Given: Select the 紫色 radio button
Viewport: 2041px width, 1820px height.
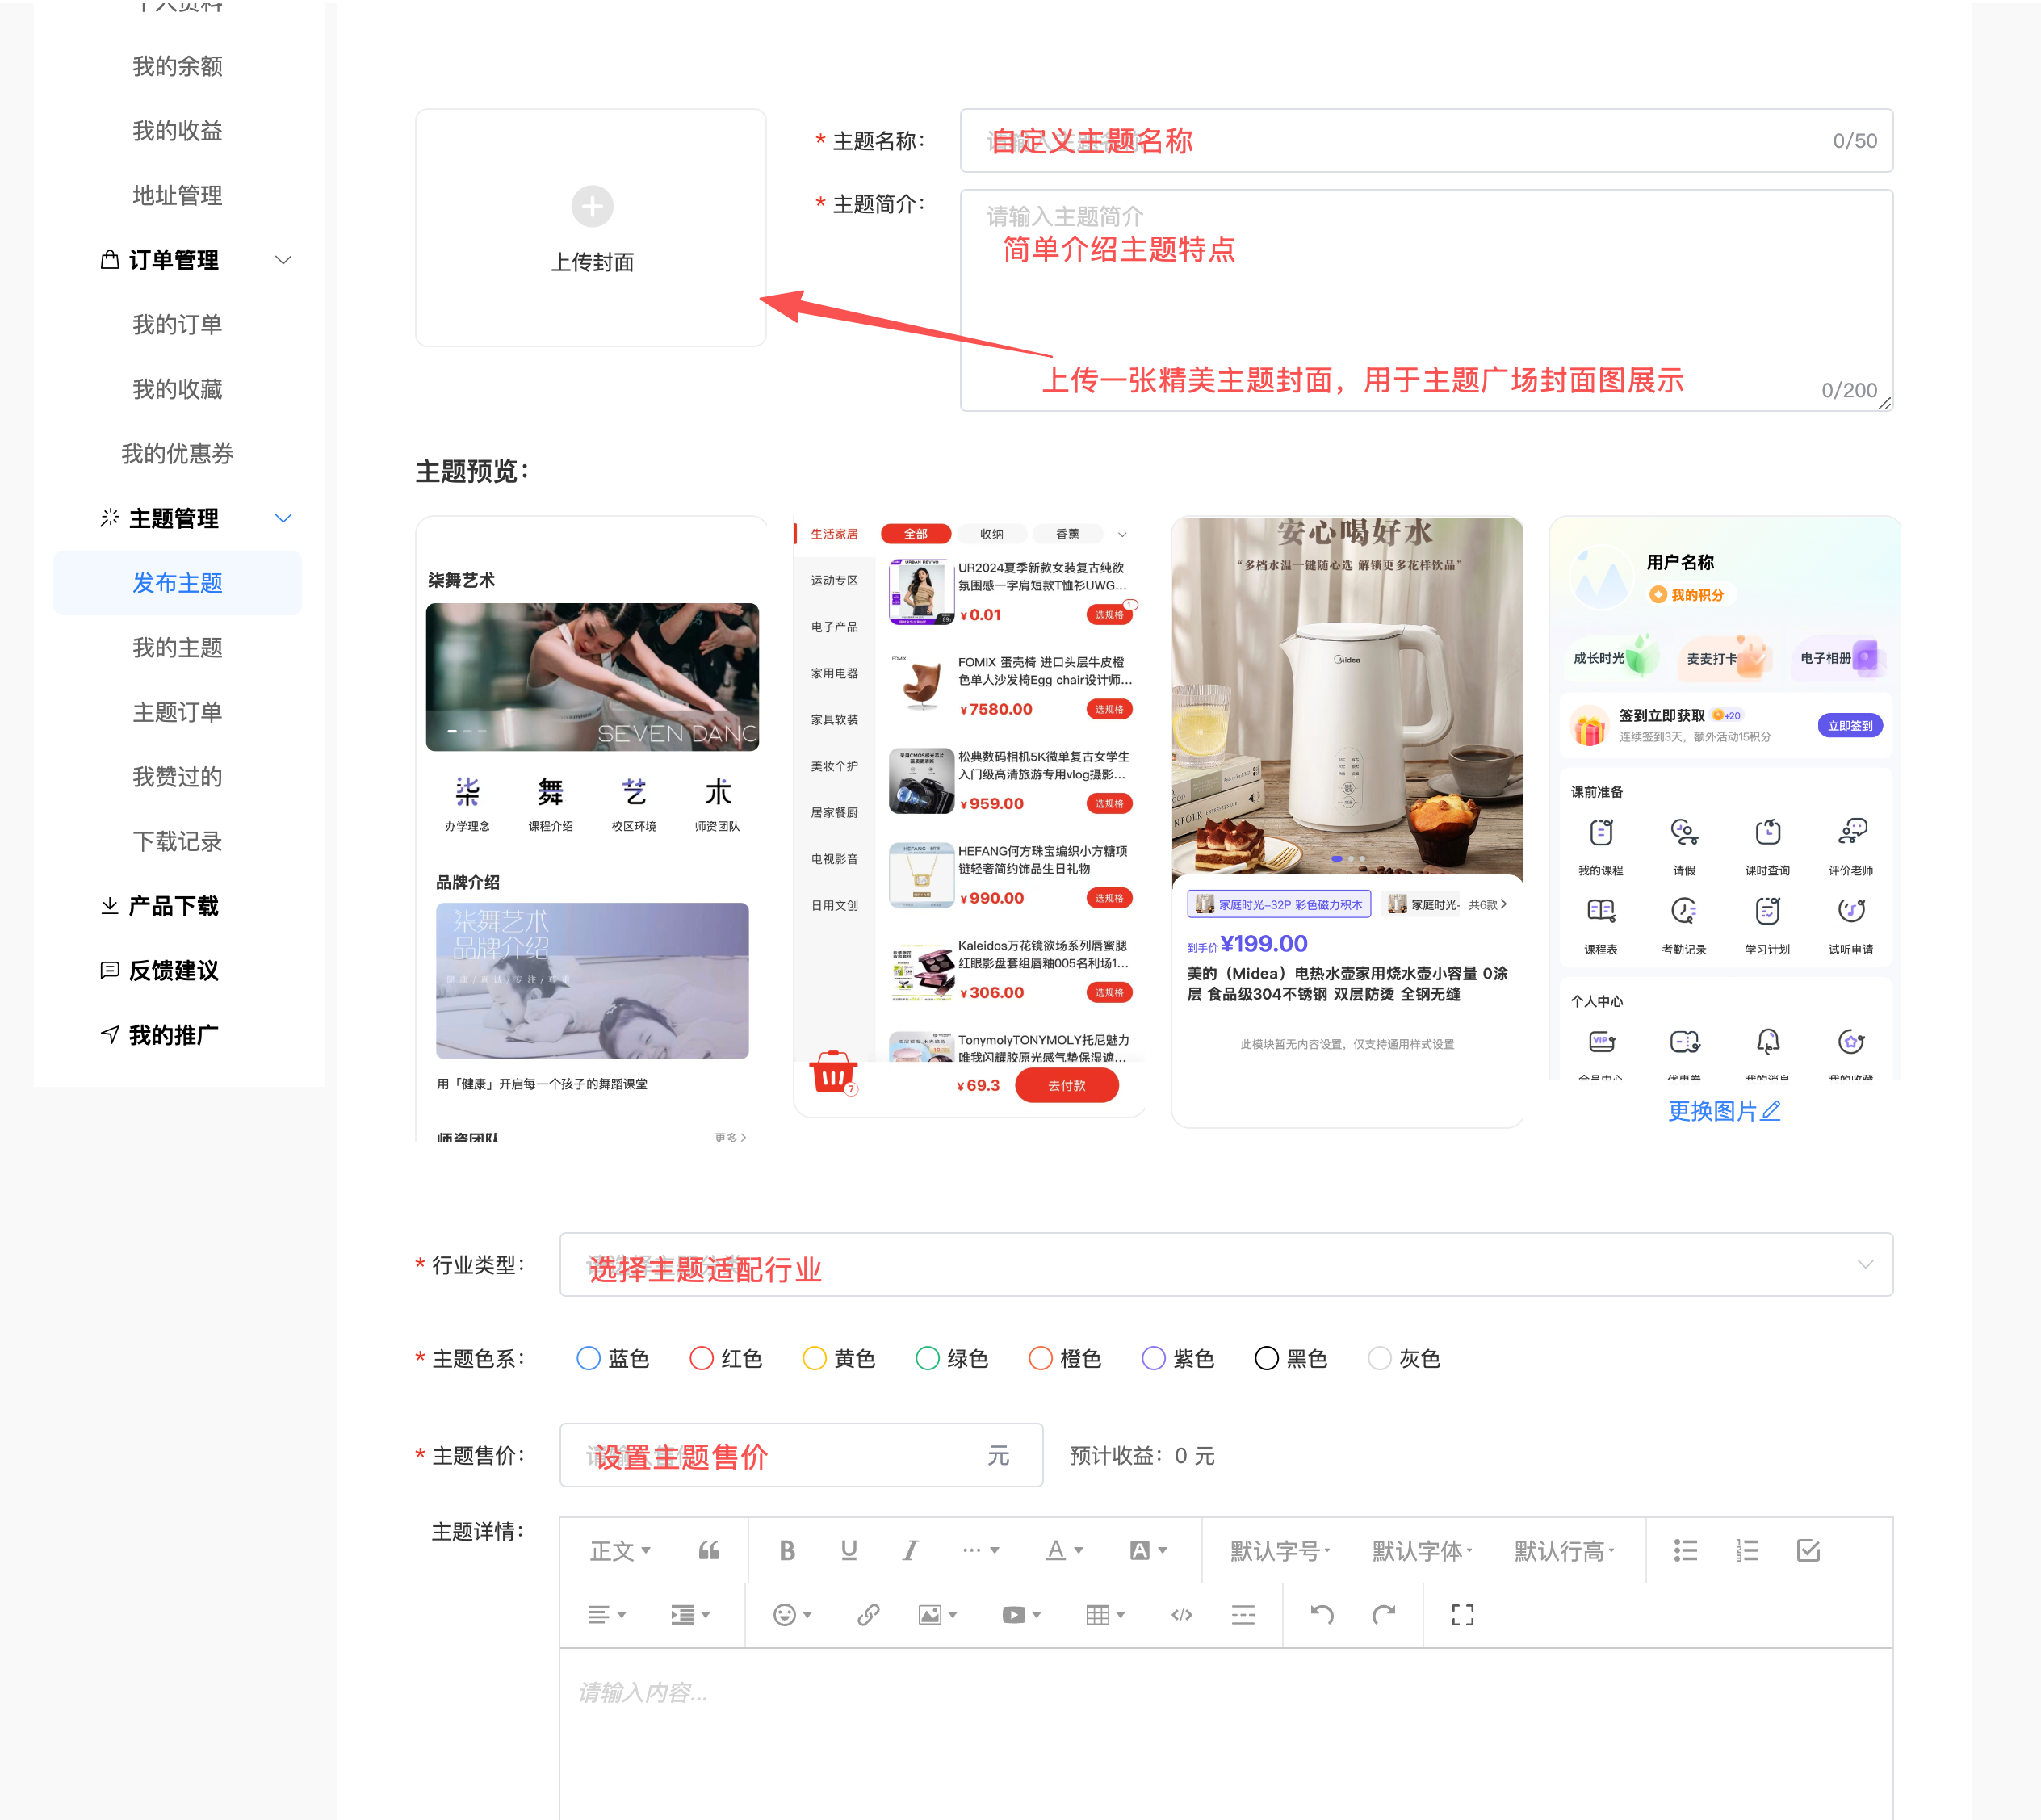Looking at the screenshot, I should [1153, 1359].
